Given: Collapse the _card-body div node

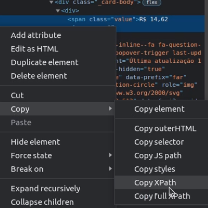Looking at the screenshot, I should pyautogui.click(x=51, y=2).
